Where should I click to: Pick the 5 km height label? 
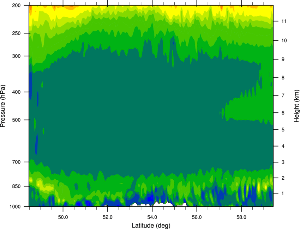pyautogui.click(x=283, y=130)
